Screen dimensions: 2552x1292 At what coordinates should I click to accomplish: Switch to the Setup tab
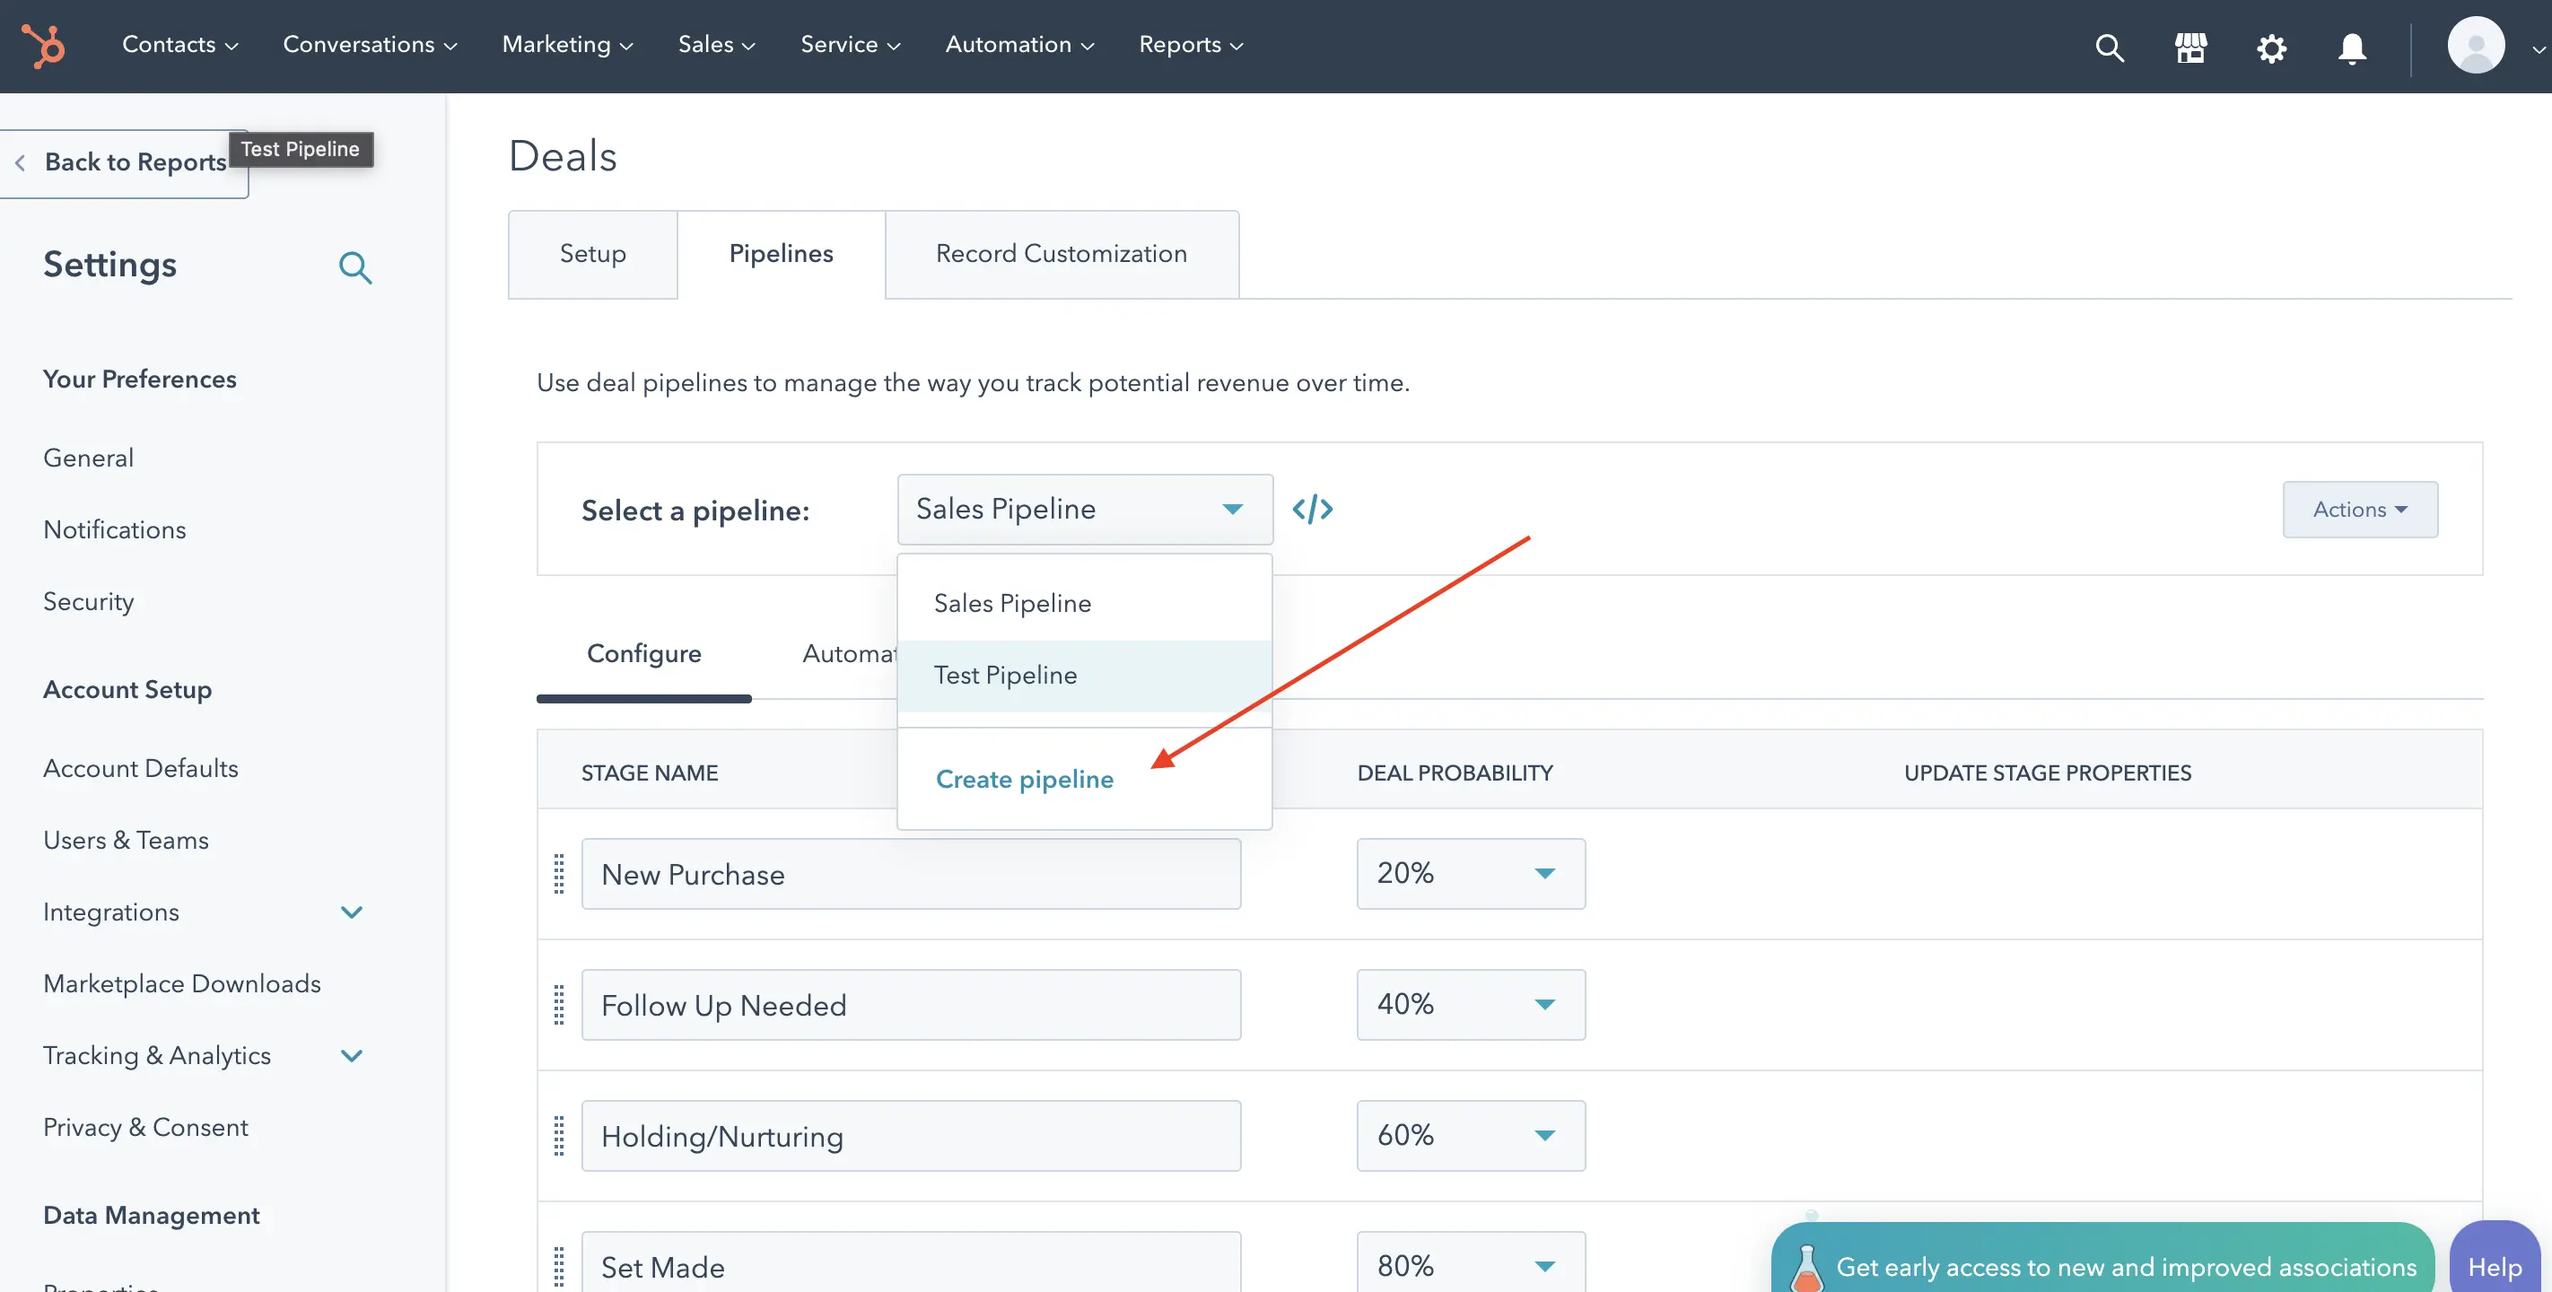[592, 254]
